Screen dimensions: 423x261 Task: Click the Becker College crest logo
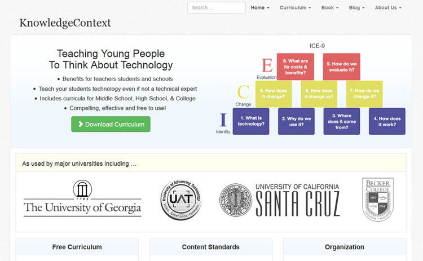pos(378,200)
